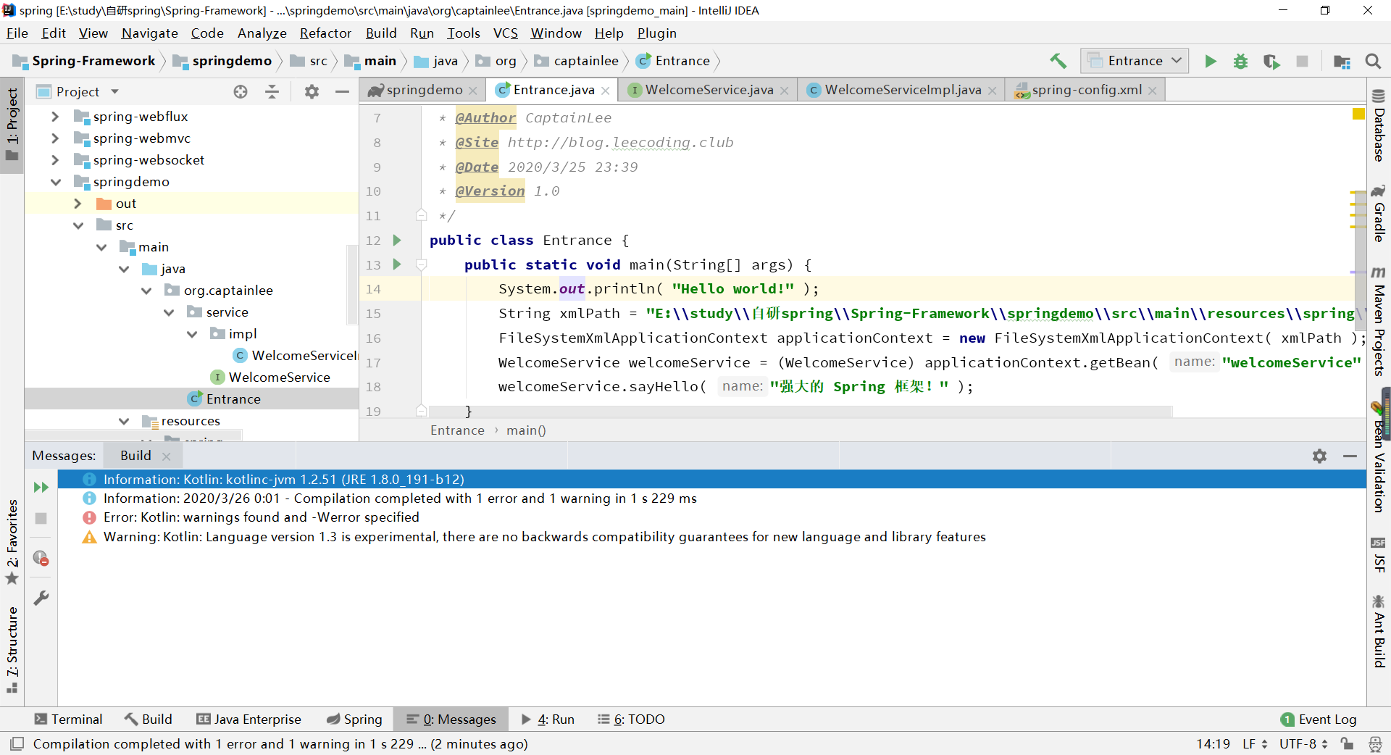Open the 4: Run tool window
This screenshot has width=1391, height=755.
pos(548,719)
